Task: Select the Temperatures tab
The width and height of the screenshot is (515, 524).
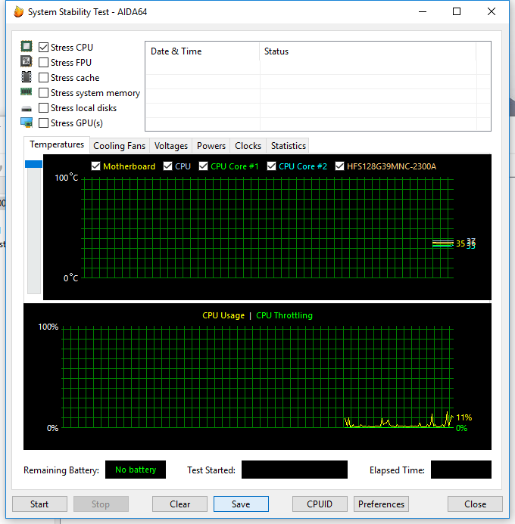Action: tap(57, 144)
